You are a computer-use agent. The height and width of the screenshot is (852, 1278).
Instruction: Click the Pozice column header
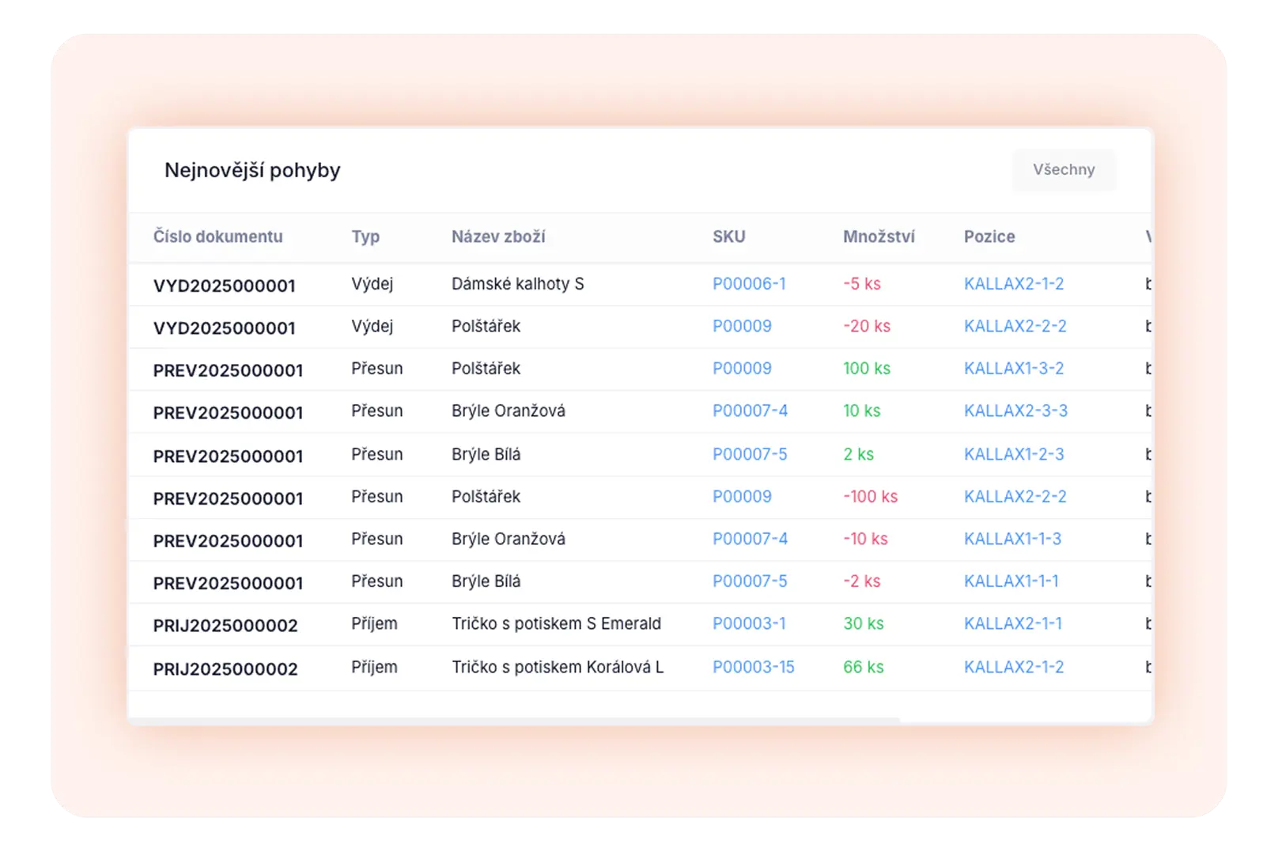[989, 237]
